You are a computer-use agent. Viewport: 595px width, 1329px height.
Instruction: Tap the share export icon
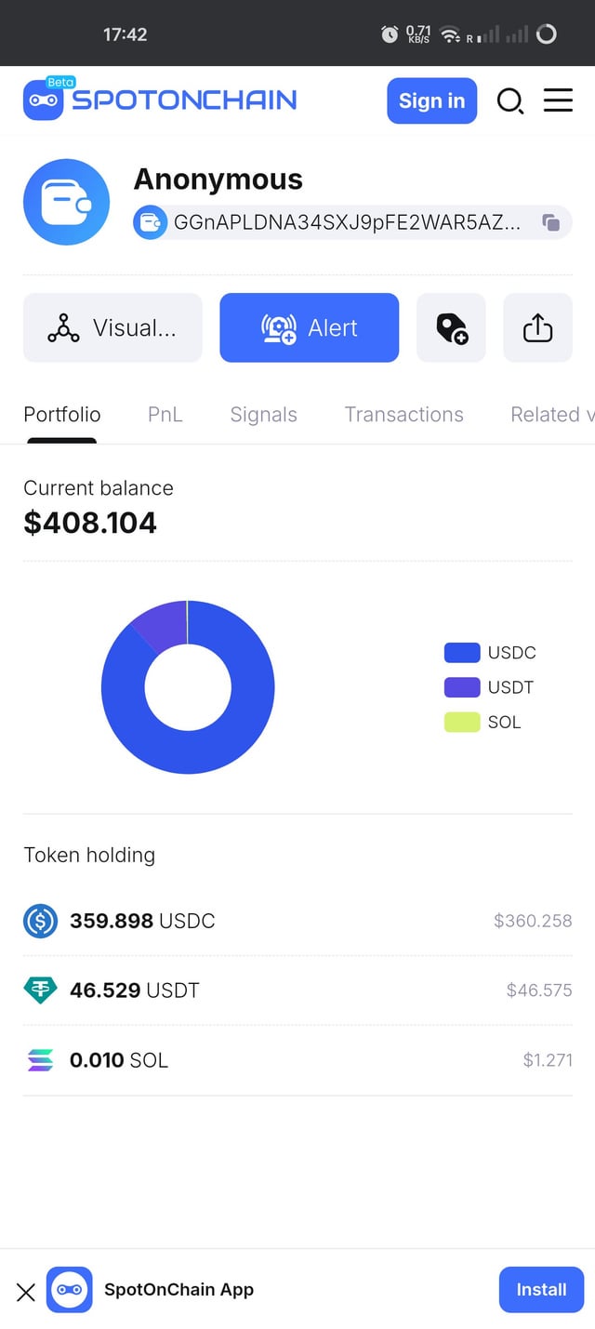[x=537, y=327]
